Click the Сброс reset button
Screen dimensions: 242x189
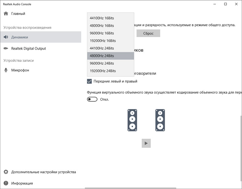(148, 33)
